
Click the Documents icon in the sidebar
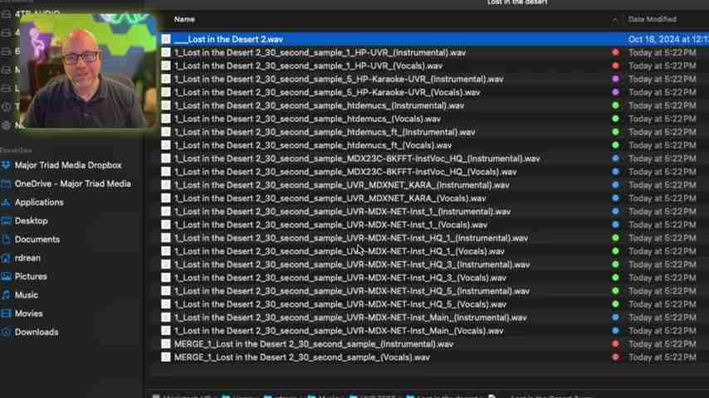(7, 240)
